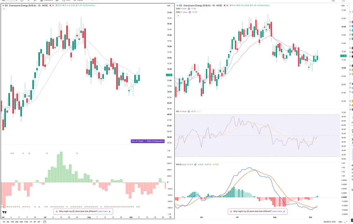353x224 pixels.
Task: Set the time range to 5D
Action: (8, 222)
